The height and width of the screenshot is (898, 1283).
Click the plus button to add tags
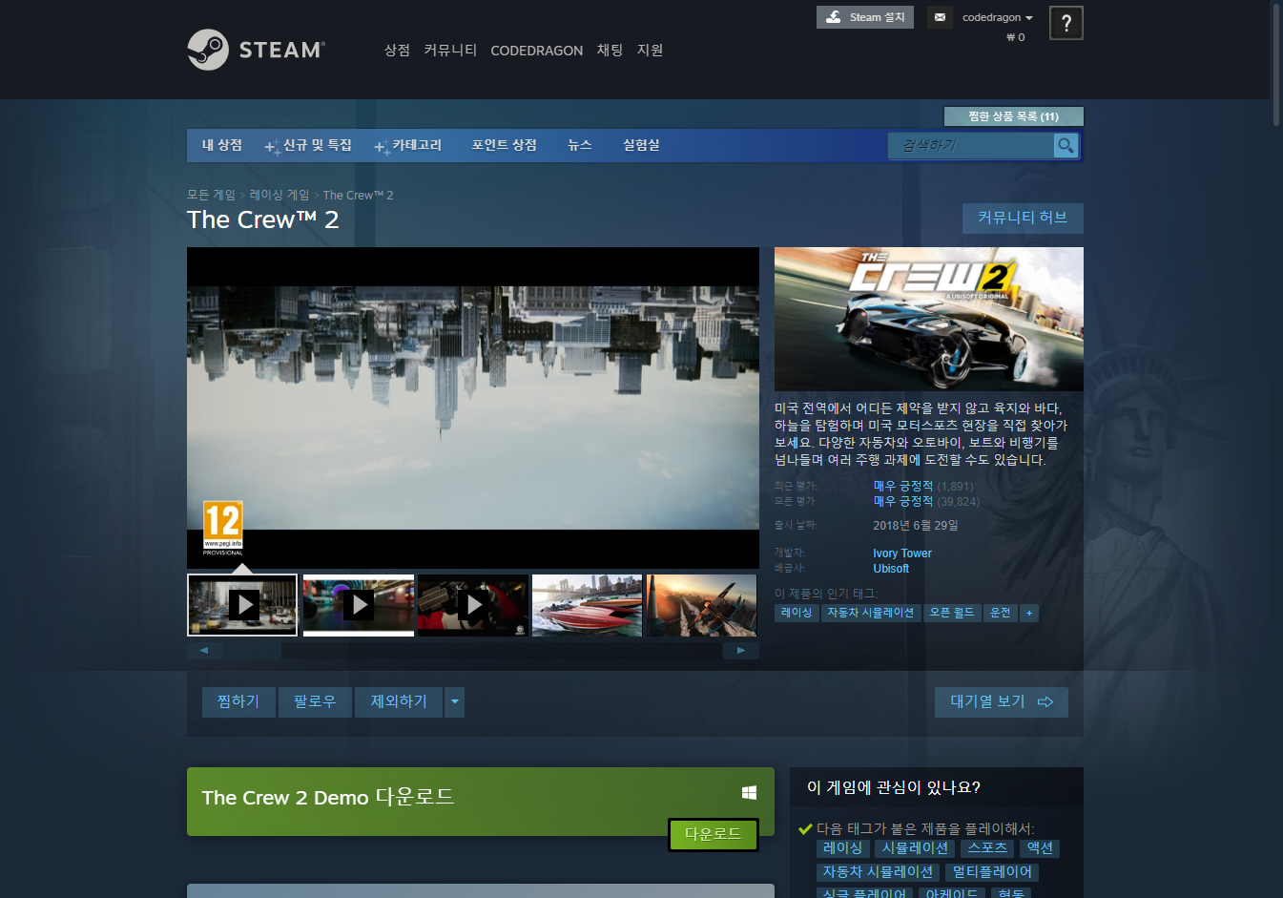pyautogui.click(x=1029, y=613)
